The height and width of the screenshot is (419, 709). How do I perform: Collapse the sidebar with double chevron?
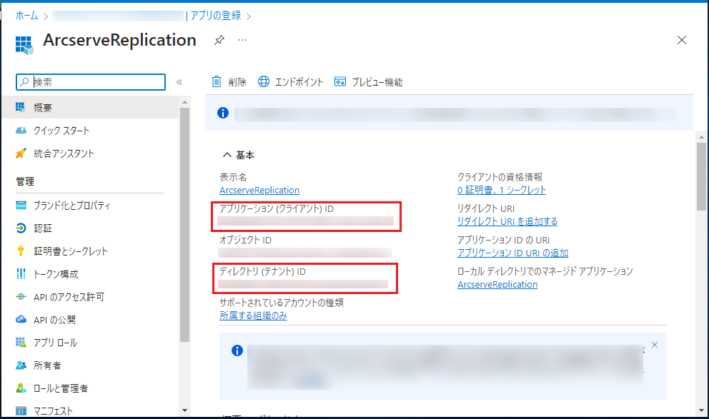click(179, 82)
